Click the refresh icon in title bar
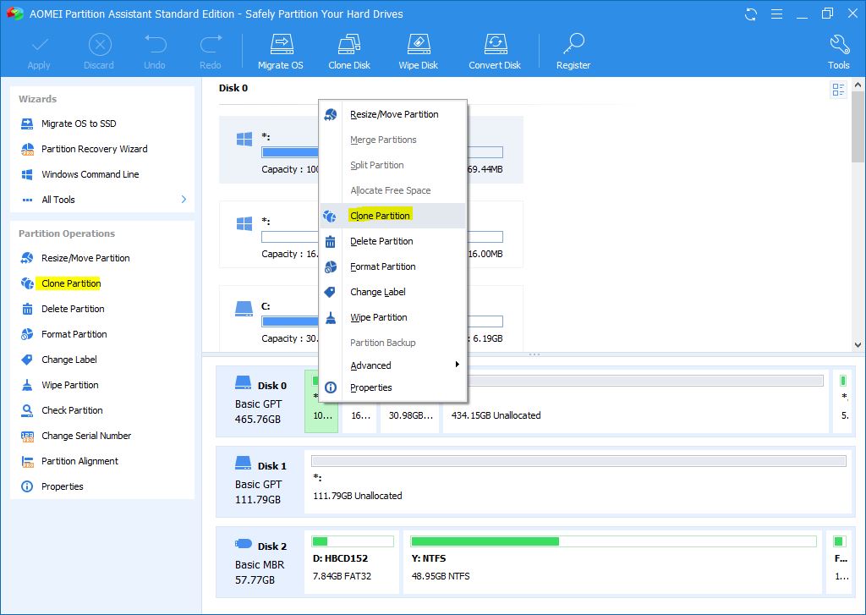The image size is (866, 615). pos(751,14)
